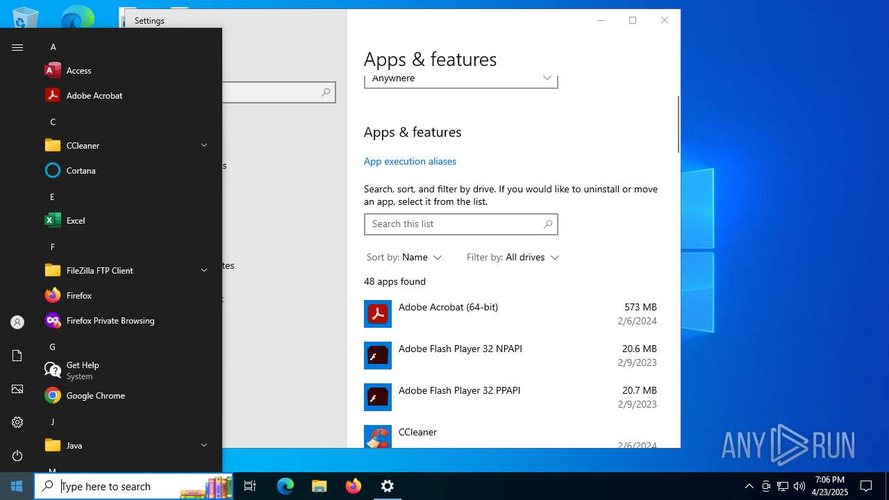
Task: Click the Start menu hamburger expand icon
Action: tap(17, 47)
